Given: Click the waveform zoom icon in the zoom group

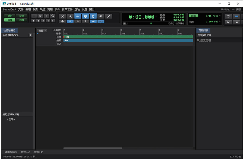Looking at the screenshot, I should tap(40, 16).
